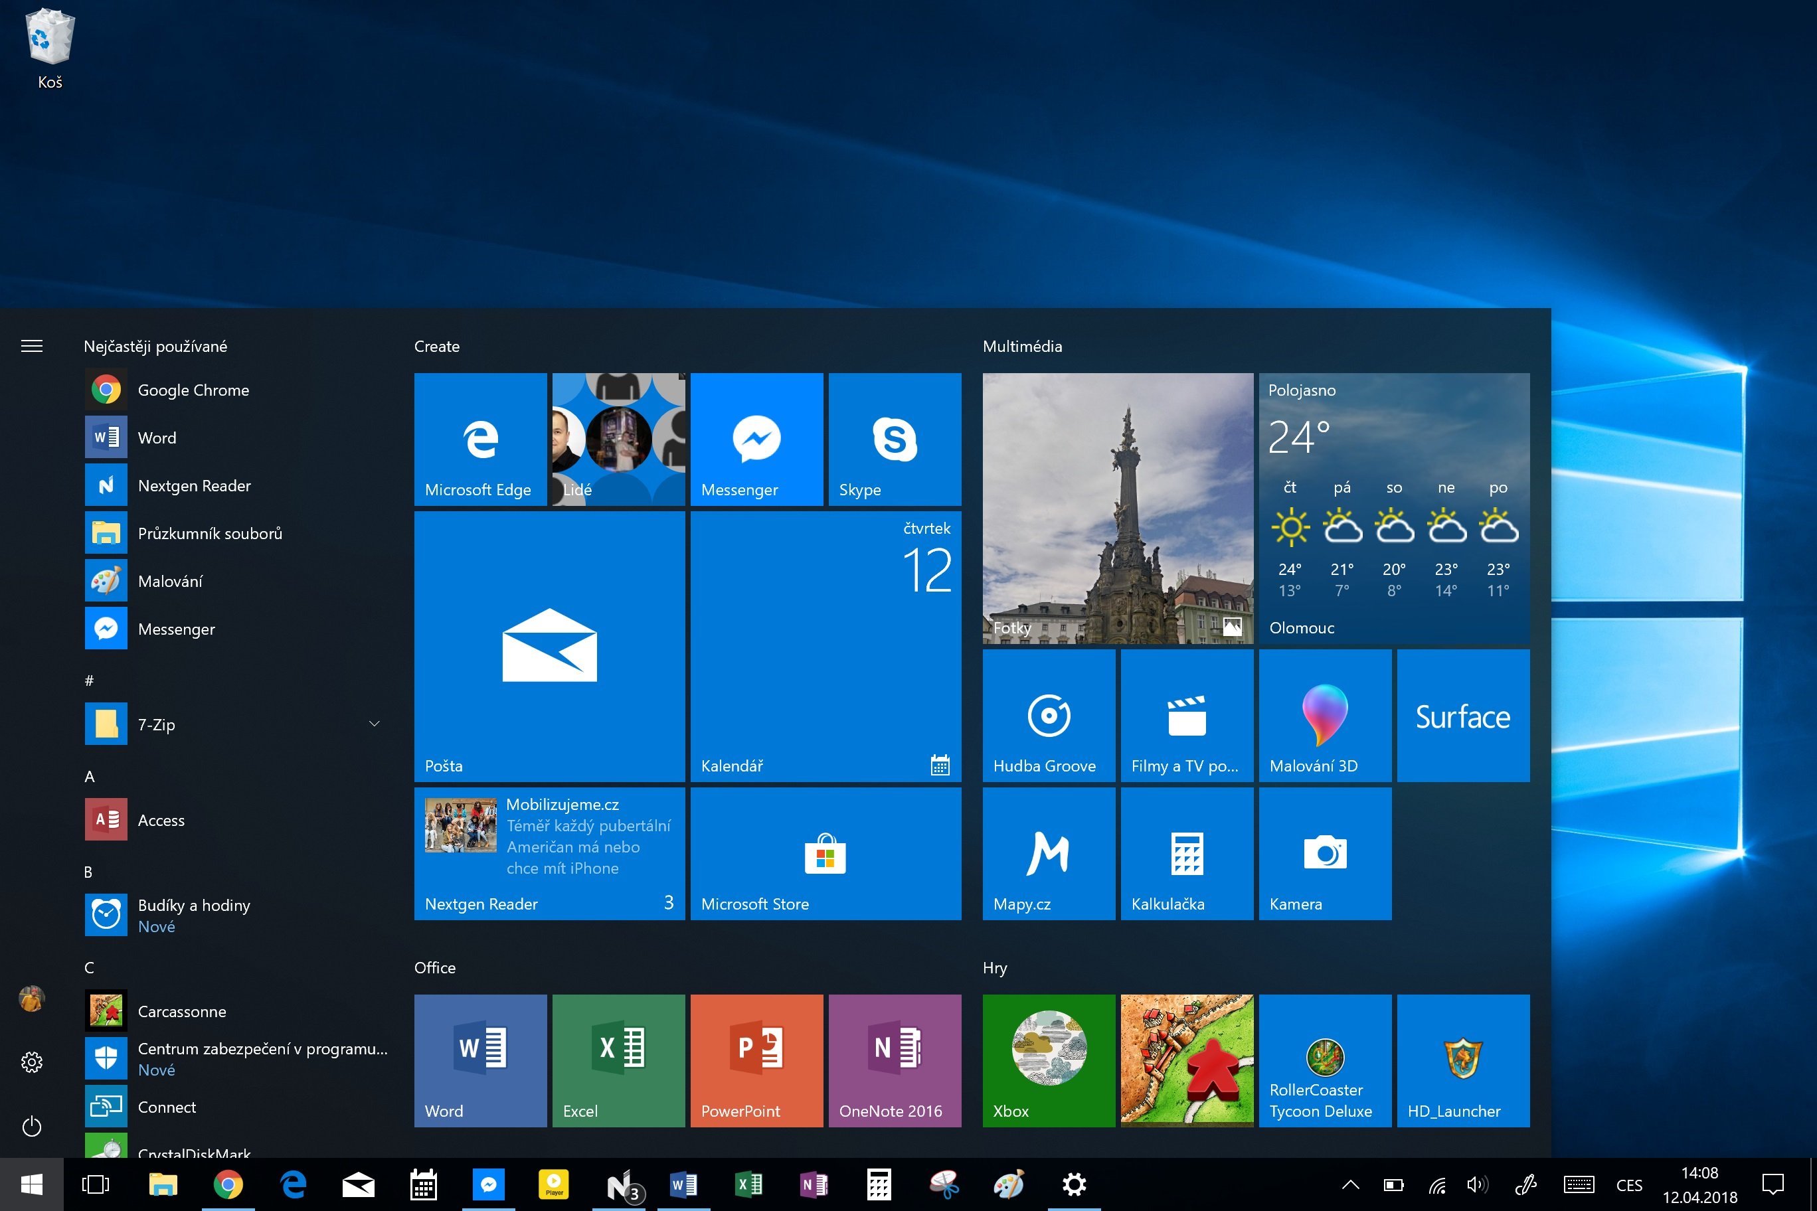1817x1211 pixels.
Task: Open Task View on the taskbar
Action: [x=96, y=1184]
